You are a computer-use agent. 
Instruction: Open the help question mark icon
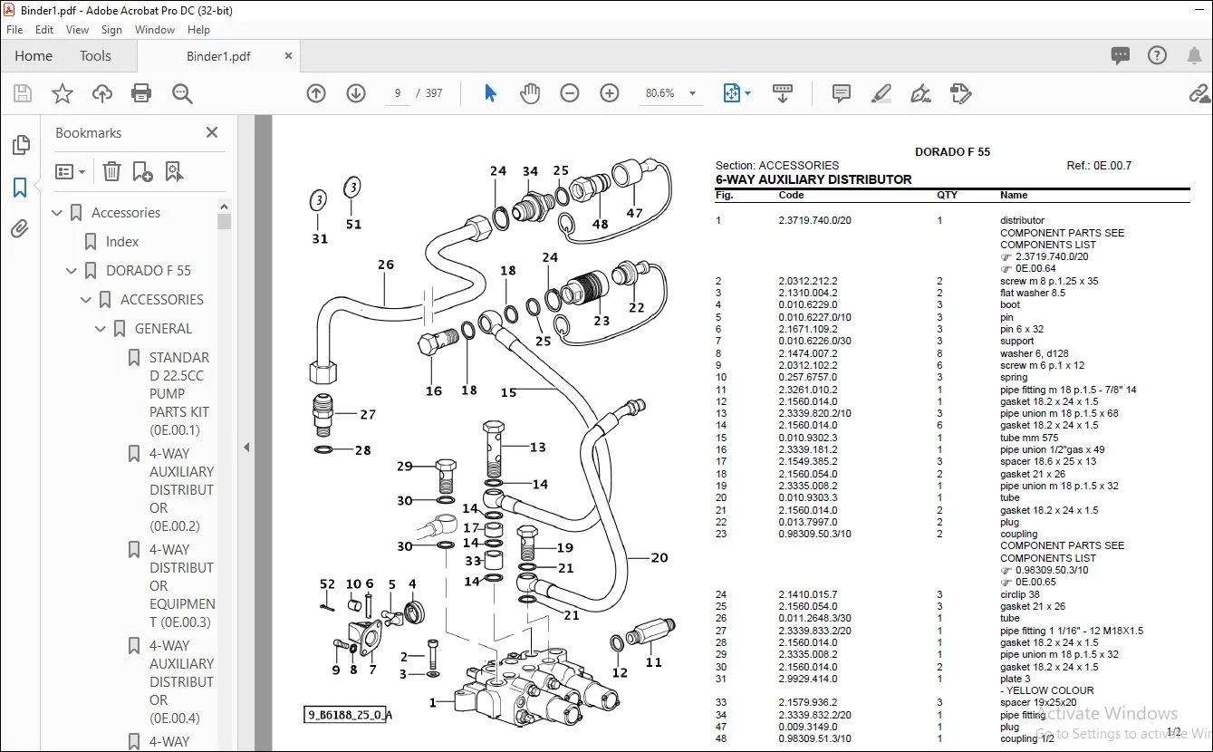(x=1157, y=55)
